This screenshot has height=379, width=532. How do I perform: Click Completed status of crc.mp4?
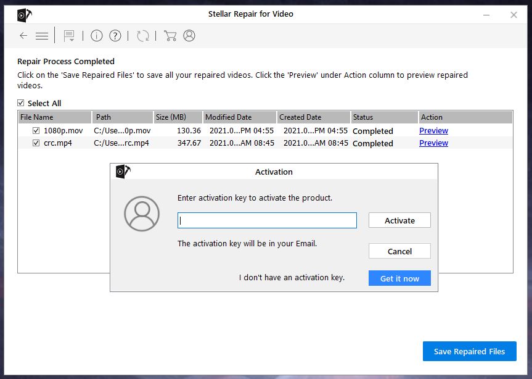(373, 143)
